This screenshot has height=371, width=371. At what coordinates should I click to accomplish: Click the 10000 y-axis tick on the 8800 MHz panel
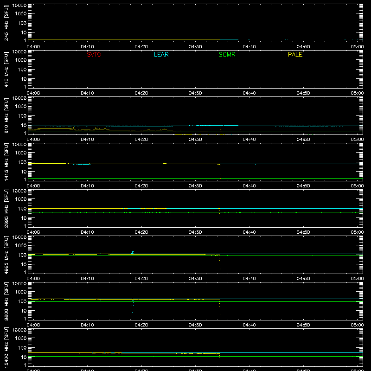[x=19, y=284]
